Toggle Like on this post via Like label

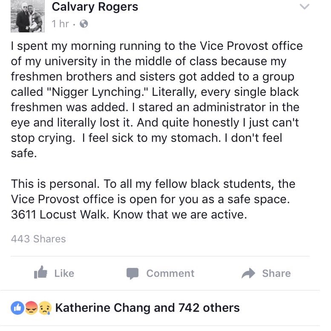[64, 273]
